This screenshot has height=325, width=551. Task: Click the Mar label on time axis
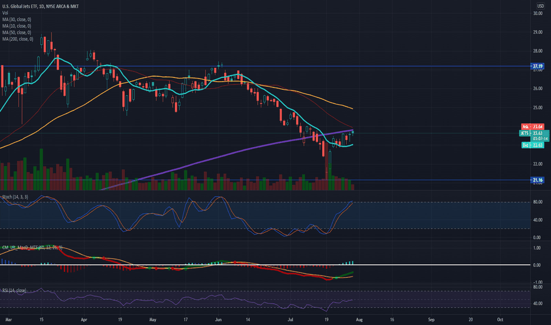click(x=8, y=320)
